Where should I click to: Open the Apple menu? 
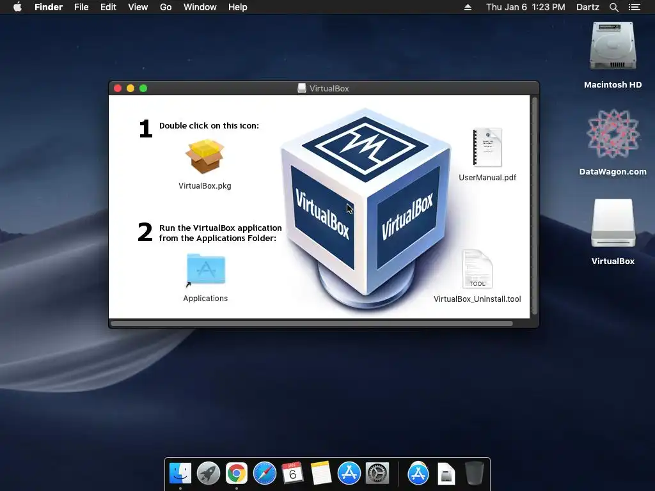pyautogui.click(x=17, y=7)
